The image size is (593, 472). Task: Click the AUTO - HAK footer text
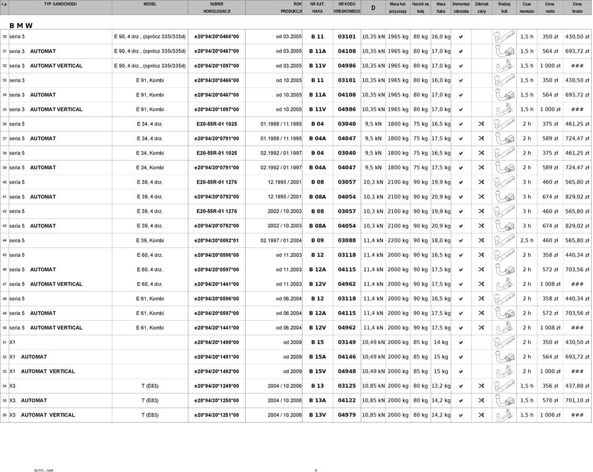44,471
